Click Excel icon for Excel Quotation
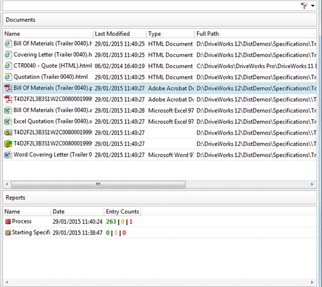This screenshot has height=287, width=322. [x=8, y=121]
